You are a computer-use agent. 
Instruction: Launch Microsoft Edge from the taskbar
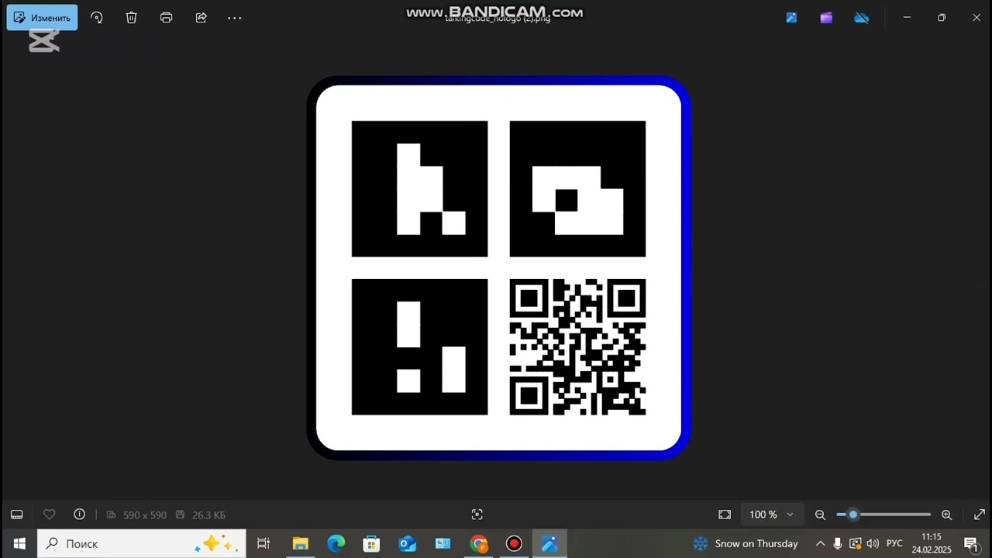click(336, 543)
